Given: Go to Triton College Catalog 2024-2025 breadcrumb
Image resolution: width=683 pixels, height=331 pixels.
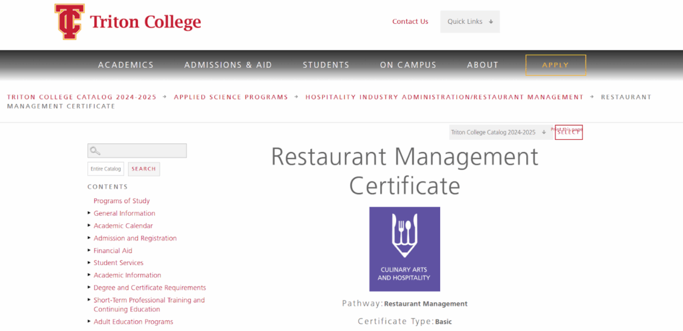Looking at the screenshot, I should pyautogui.click(x=81, y=97).
